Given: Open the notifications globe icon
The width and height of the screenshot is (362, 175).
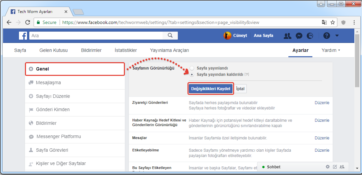Looking at the screenshot, I should pyautogui.click(x=310, y=36).
